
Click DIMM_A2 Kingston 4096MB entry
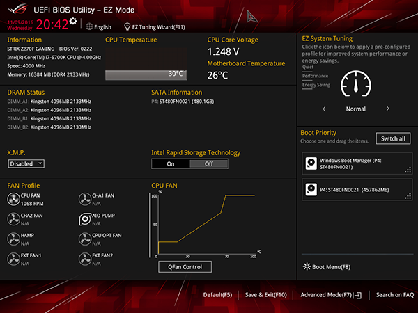(x=49, y=110)
